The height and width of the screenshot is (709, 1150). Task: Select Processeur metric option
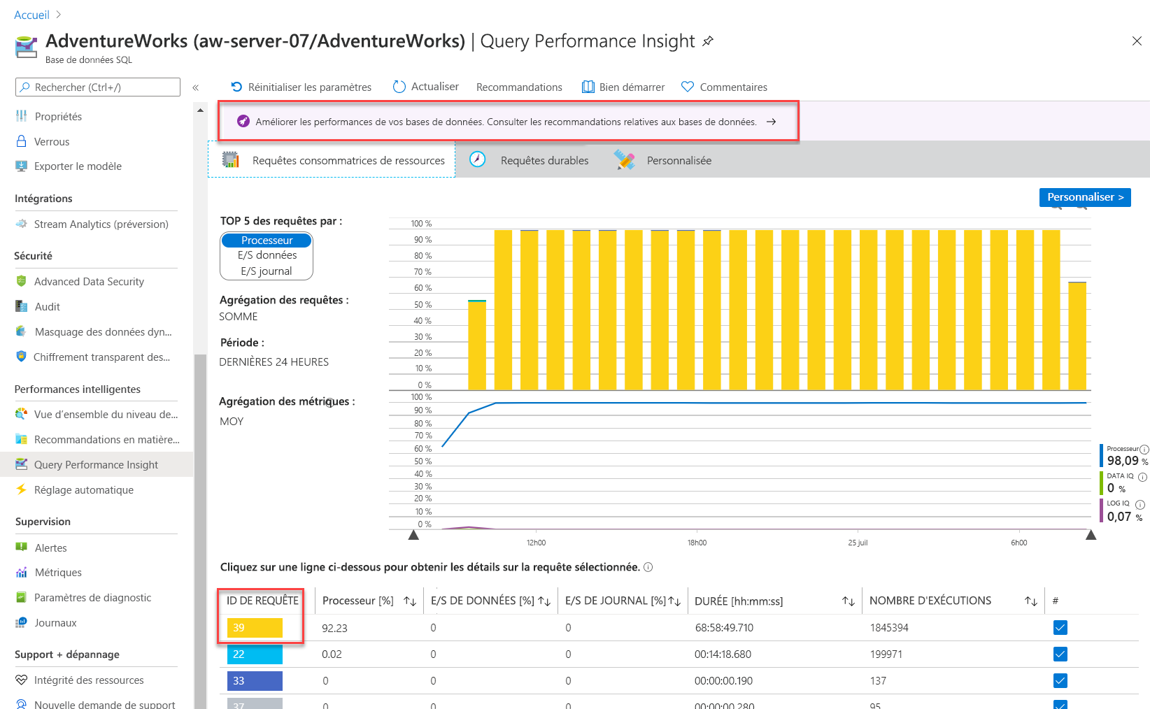[x=267, y=240]
